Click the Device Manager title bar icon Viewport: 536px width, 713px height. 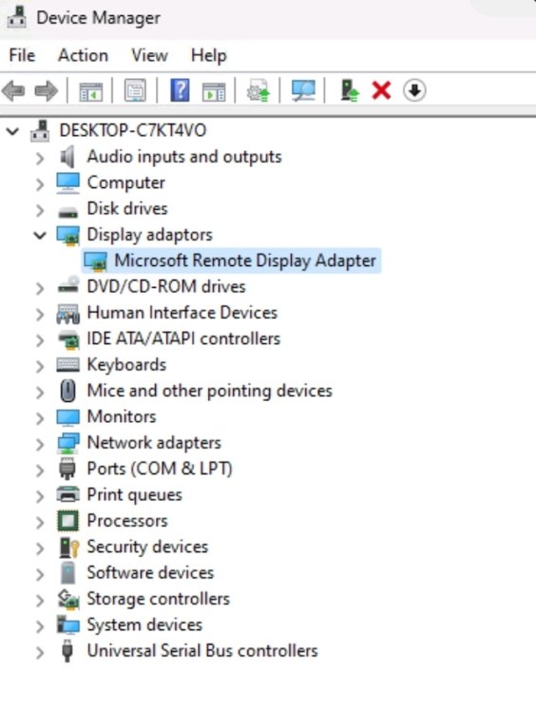pyautogui.click(x=17, y=17)
